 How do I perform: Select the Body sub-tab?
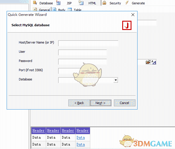(x=59, y=10)
